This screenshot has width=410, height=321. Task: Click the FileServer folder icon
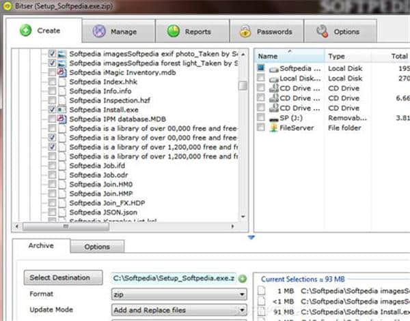[273, 128]
